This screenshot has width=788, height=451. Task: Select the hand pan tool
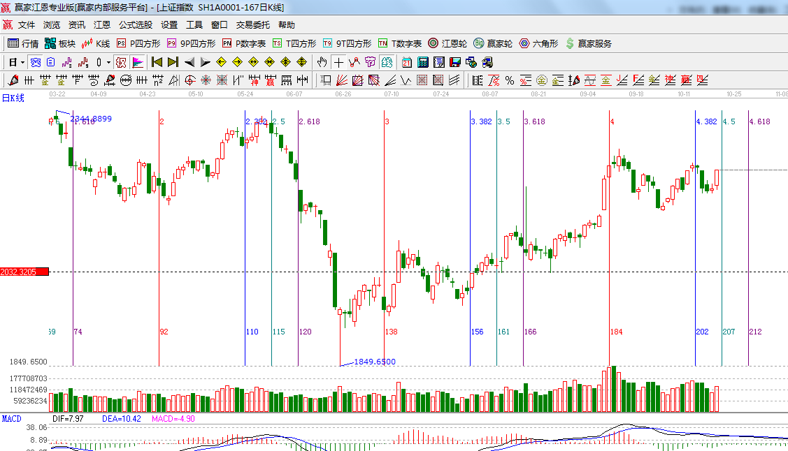[x=322, y=62]
